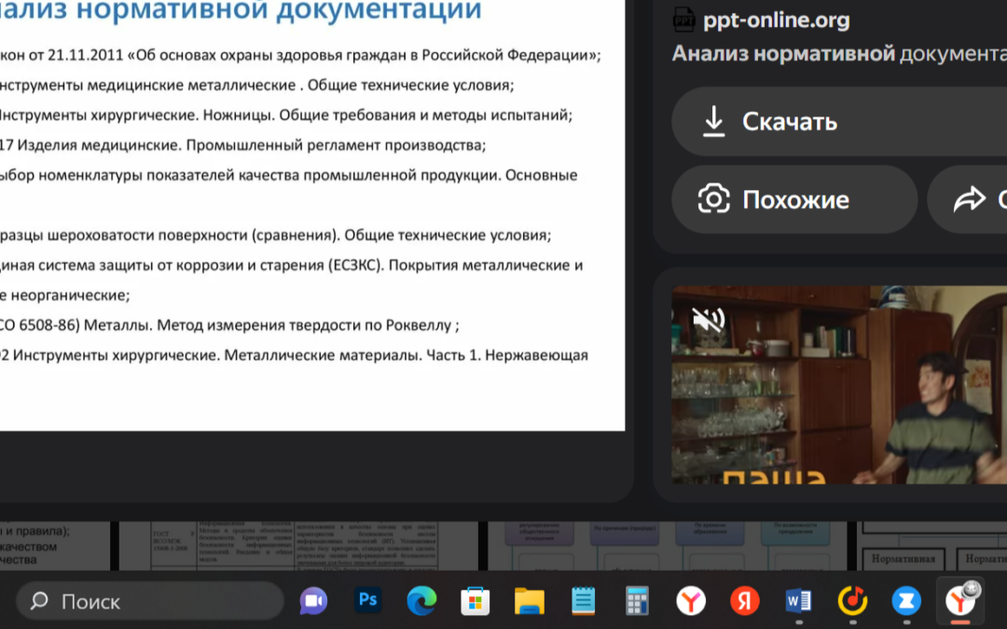Viewport: 1007px width, 629px height.
Task: Open the ppt-online.org source link
Action: (x=776, y=20)
